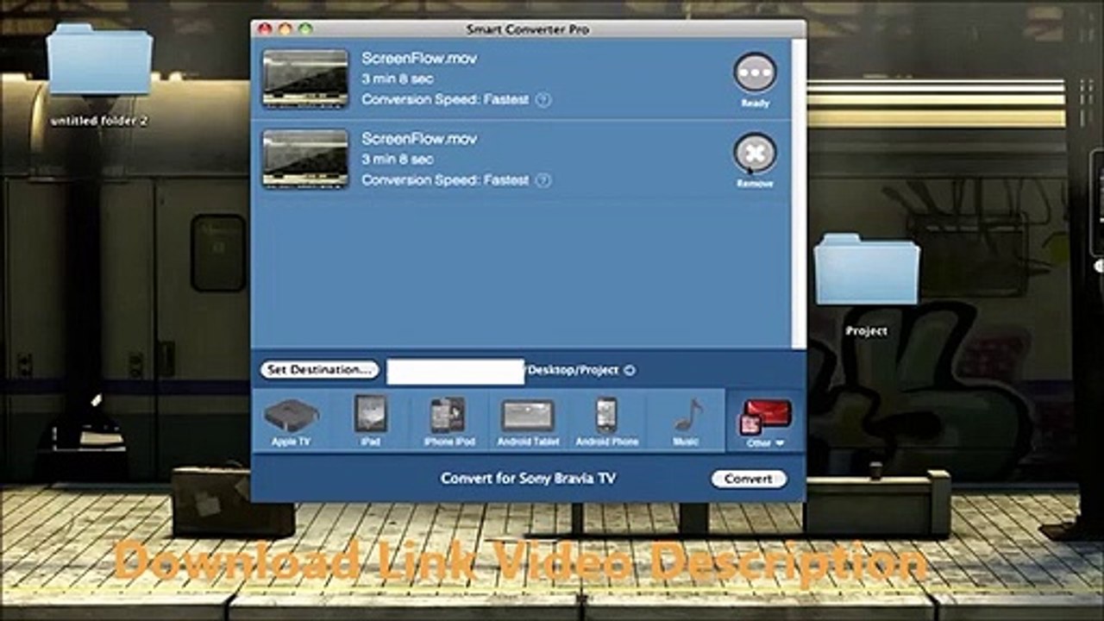Select the iPad conversion preset

tap(371, 421)
